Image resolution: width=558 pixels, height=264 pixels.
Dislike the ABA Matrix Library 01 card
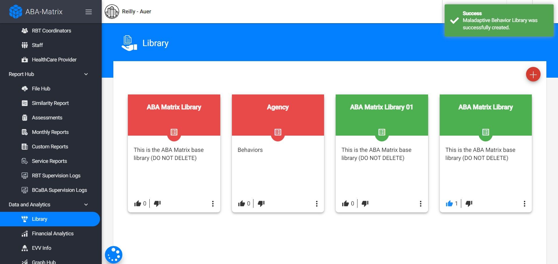tap(365, 203)
